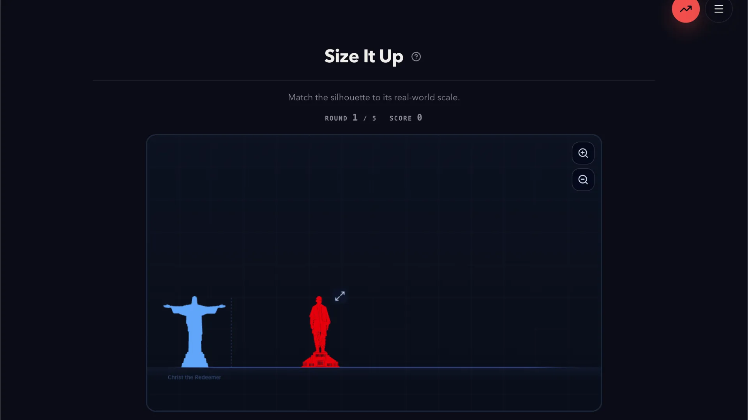The image size is (748, 420).
Task: Click the 'Match the silhouette' instruction text
Action: tap(374, 97)
